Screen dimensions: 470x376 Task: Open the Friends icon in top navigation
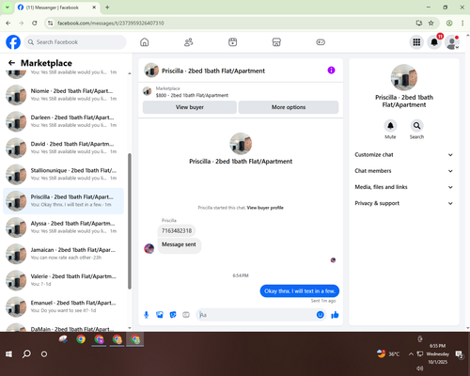[x=188, y=42]
